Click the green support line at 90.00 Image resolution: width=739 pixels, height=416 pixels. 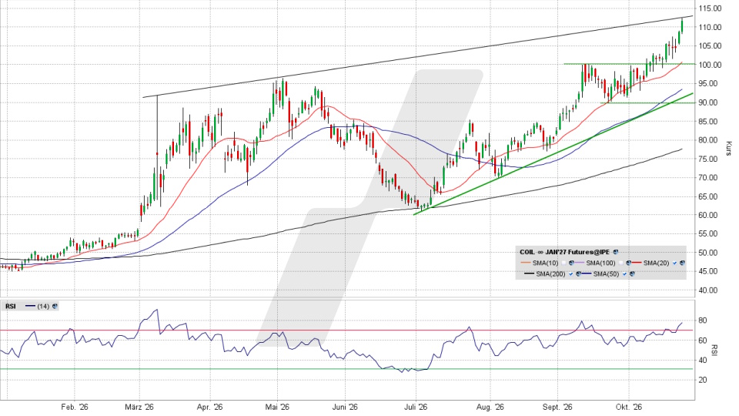click(647, 102)
